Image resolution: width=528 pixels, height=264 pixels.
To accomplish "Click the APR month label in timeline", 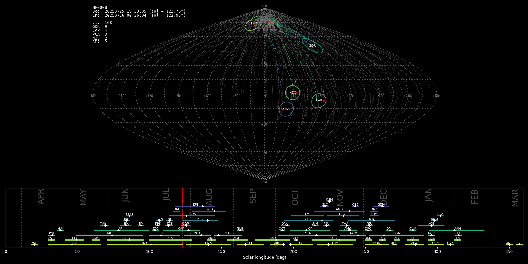I will pyautogui.click(x=41, y=197).
